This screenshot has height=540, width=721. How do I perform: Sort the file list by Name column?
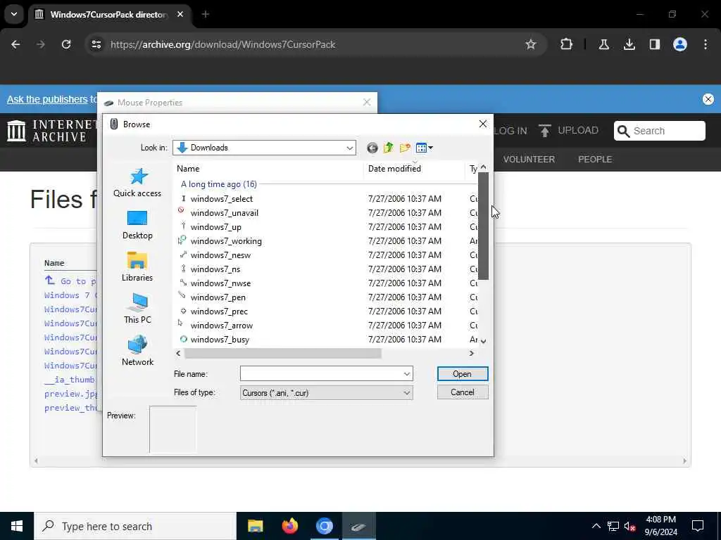click(x=269, y=169)
